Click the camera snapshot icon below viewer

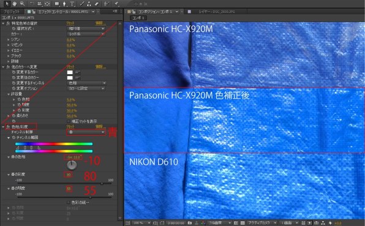[190, 223]
